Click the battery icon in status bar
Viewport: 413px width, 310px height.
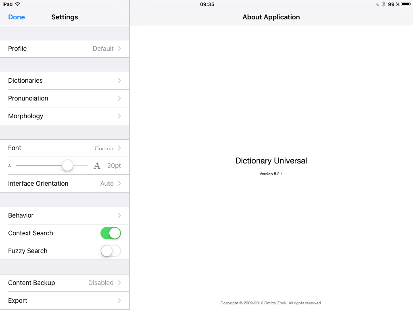click(x=406, y=4)
